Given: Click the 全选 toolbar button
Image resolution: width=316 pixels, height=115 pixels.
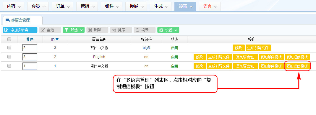Looking at the screenshot, I should coord(50,30).
